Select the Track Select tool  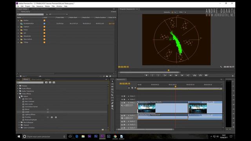113,84
